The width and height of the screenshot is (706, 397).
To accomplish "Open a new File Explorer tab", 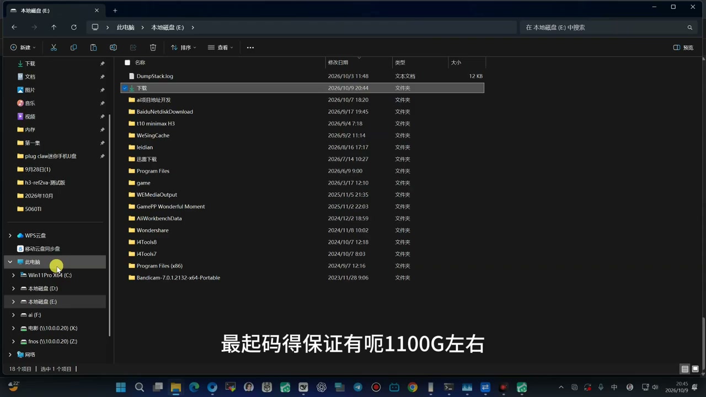I will (x=115, y=10).
